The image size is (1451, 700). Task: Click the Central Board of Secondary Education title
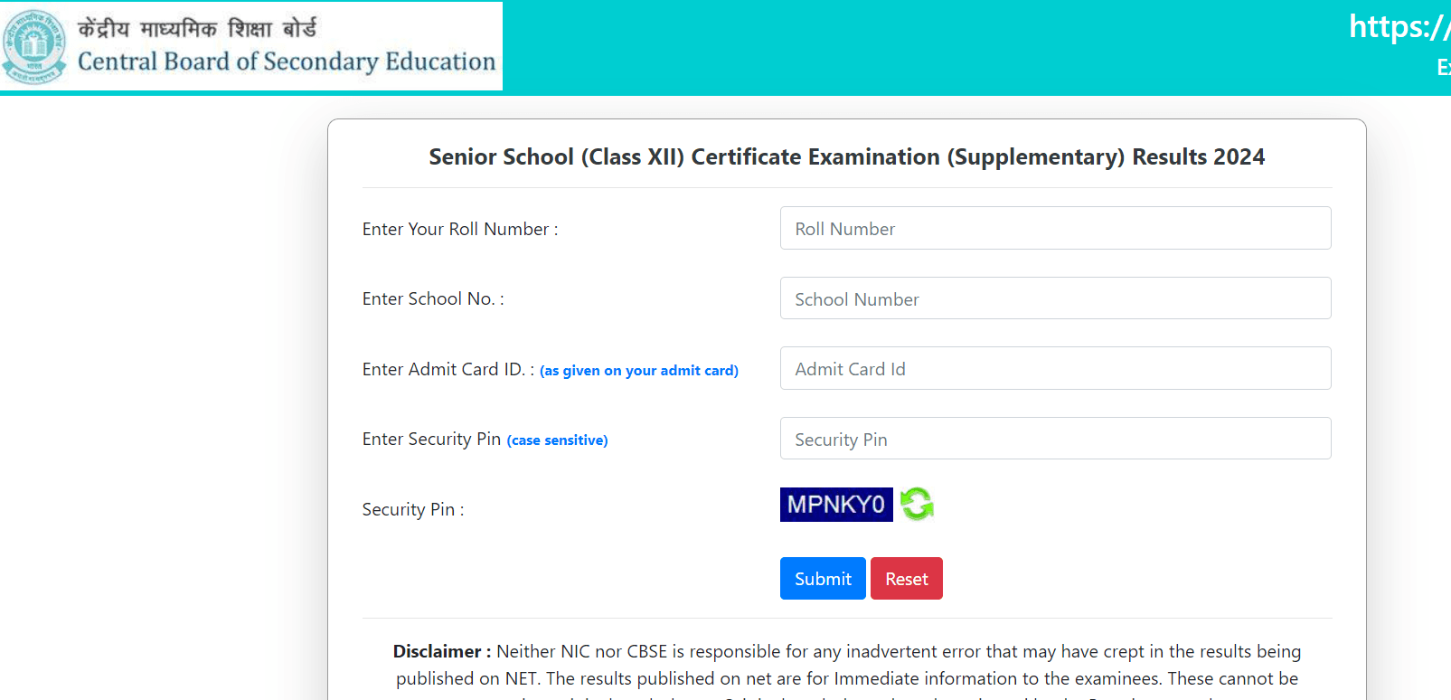tap(287, 61)
